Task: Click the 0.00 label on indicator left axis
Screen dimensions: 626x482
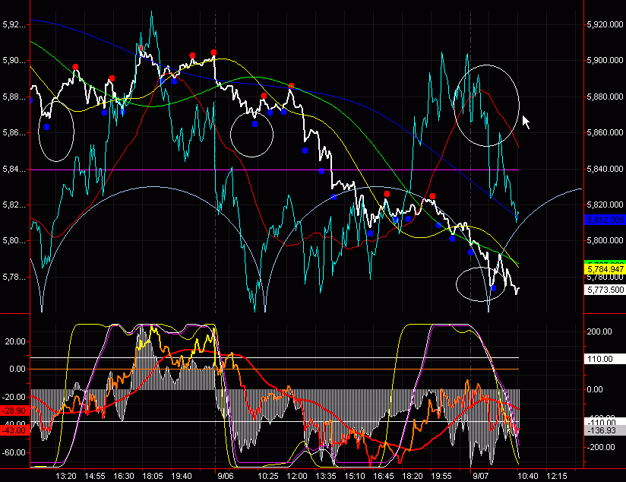Action: click(17, 369)
